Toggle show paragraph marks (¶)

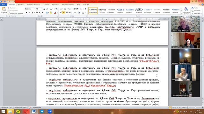click(x=85, y=9)
